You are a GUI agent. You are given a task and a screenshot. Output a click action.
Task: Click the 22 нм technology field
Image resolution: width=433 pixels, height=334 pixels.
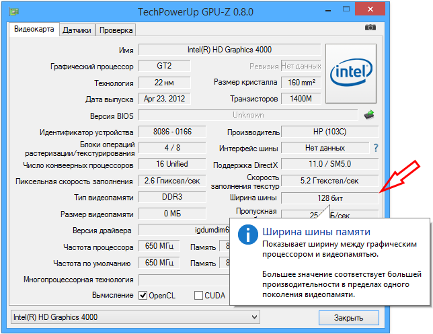[164, 82]
